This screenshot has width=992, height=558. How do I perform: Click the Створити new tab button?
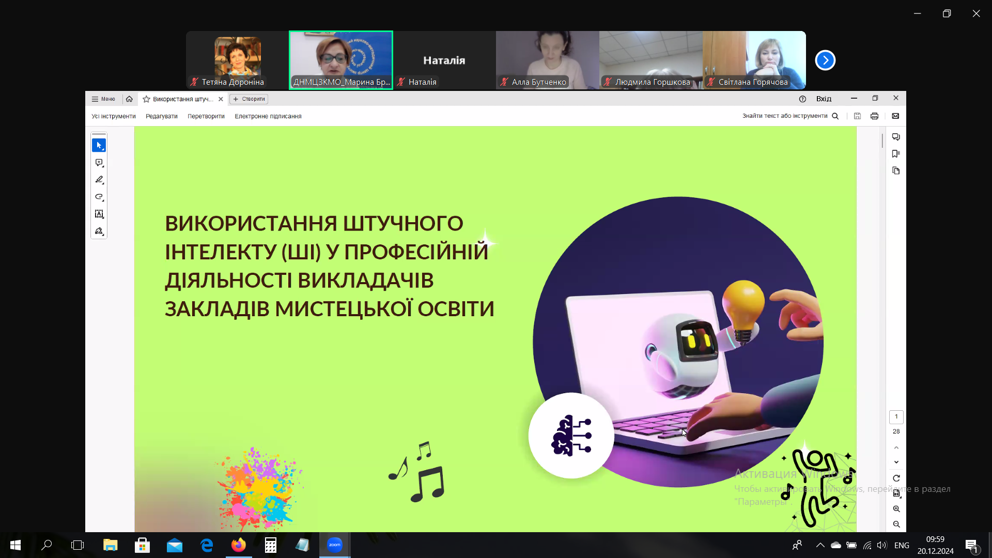point(249,99)
